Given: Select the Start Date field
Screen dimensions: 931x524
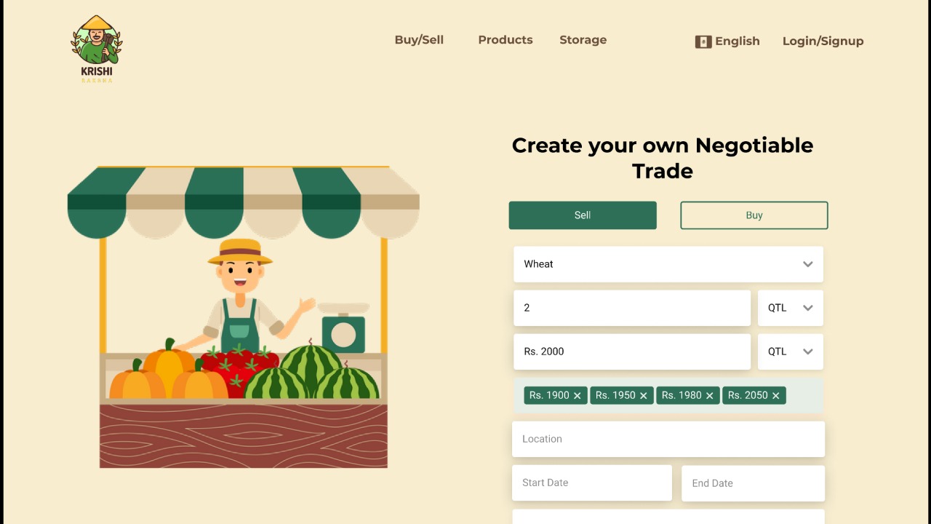Looking at the screenshot, I should pos(592,483).
